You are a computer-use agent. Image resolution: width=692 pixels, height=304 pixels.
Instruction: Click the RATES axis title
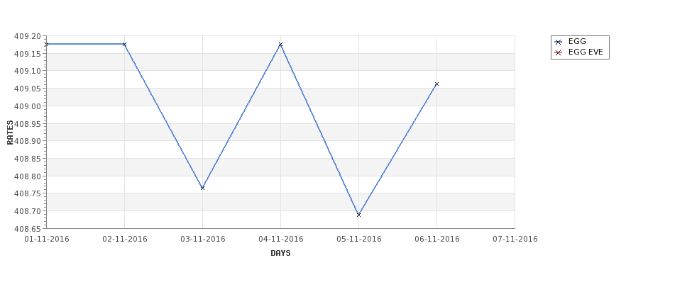pyautogui.click(x=10, y=133)
